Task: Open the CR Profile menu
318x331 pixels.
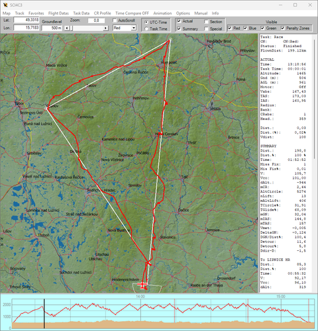Action: 102,13
